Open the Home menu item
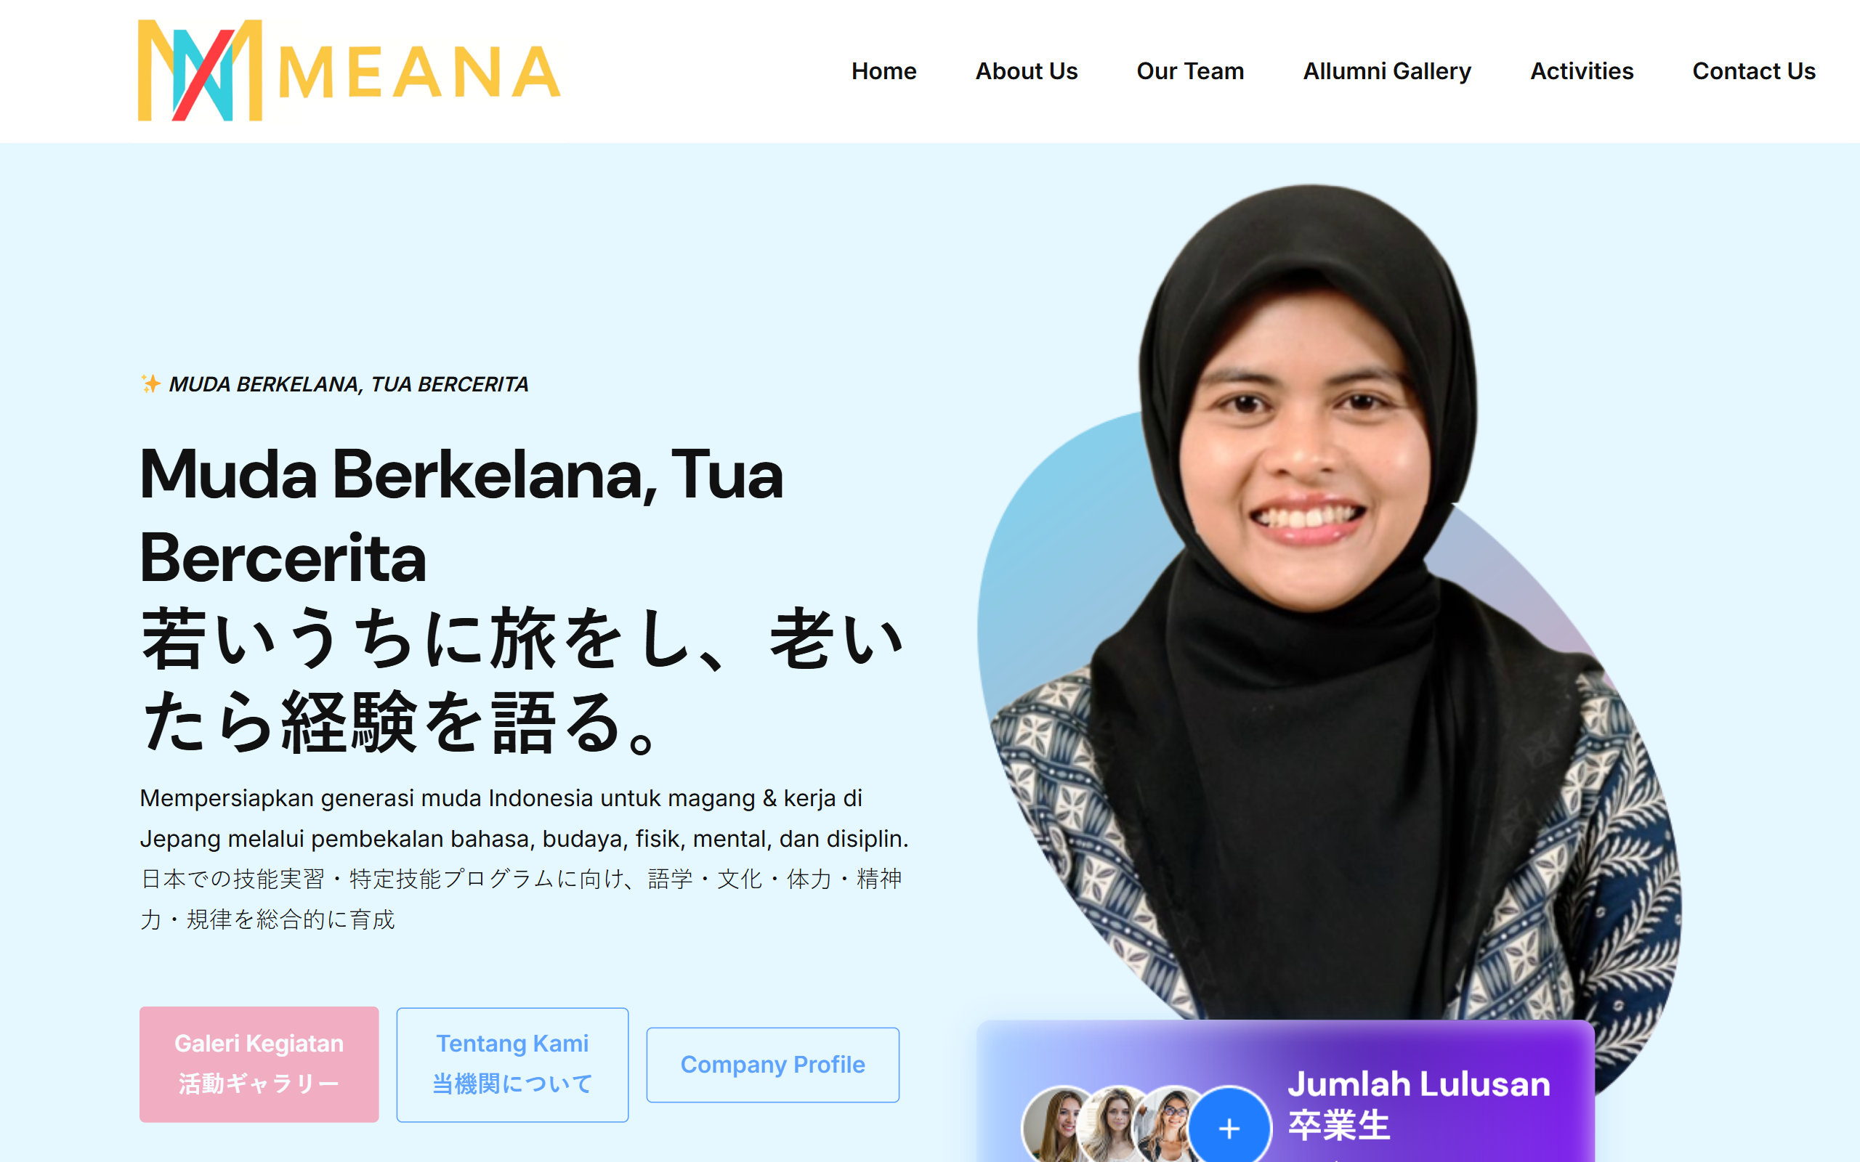The image size is (1860, 1162). 884,70
